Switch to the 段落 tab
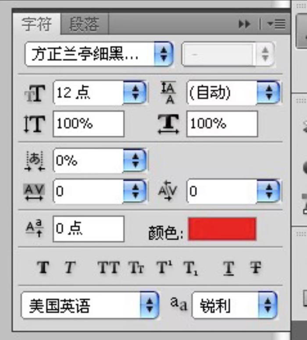Image resolution: width=307 pixels, height=340 pixels. pos(84,24)
